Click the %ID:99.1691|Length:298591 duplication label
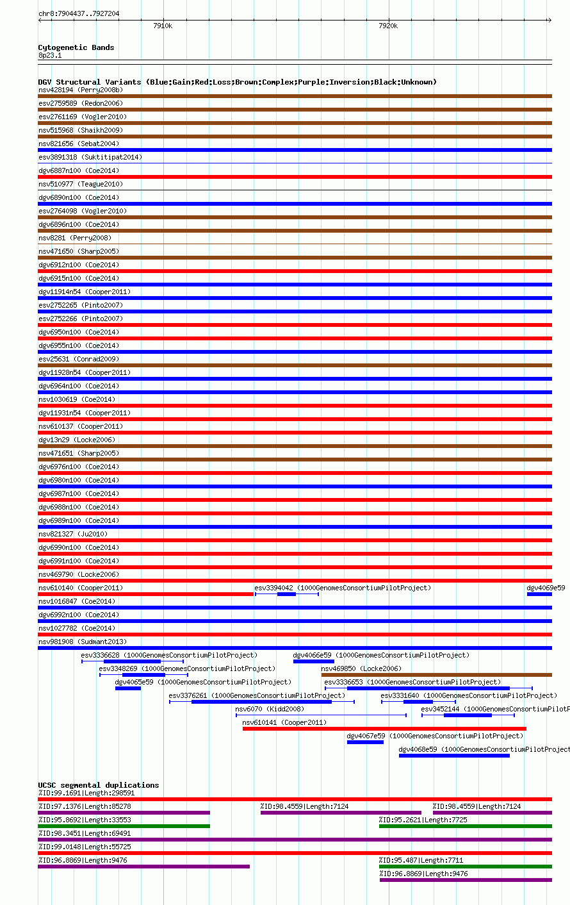This screenshot has height=905, width=570. click(x=86, y=793)
